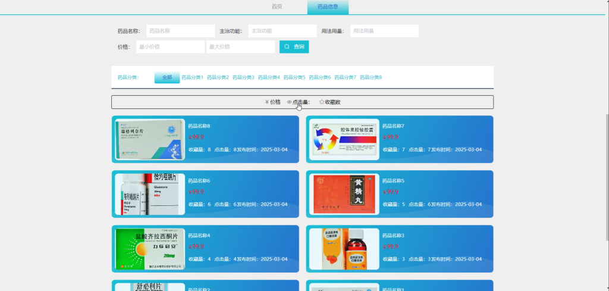
Task: Click the 药品名称5 title text
Action: pos(394,181)
